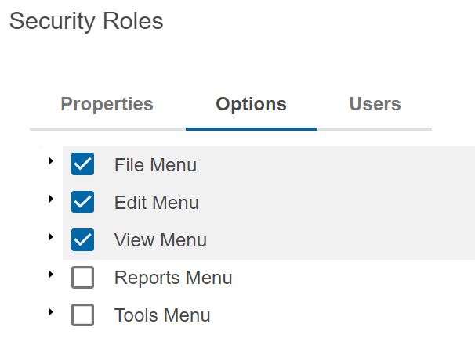Image resolution: width=475 pixels, height=338 pixels.
Task: Expand the File Menu tree arrow
Action: tap(51, 160)
